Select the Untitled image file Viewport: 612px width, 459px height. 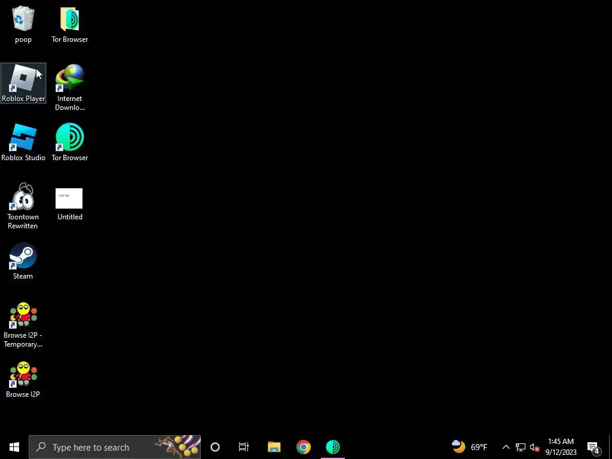point(69,204)
